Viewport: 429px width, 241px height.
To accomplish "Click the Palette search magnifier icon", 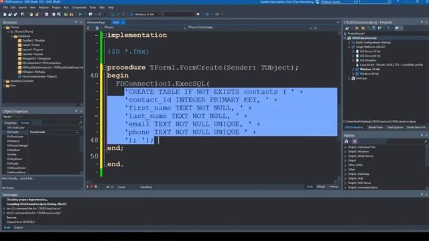I will (x=426, y=141).
